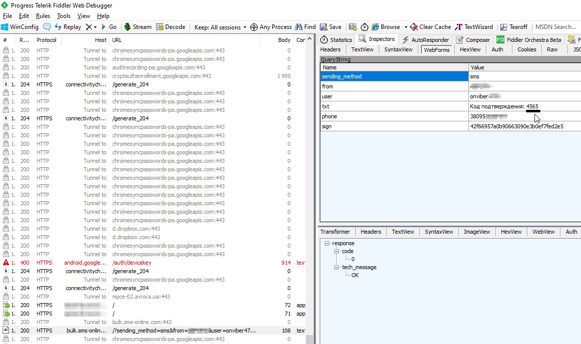581x344 pixels.
Task: Select the mpce-02.avrora.ua:443 tunnel session
Action: tap(154, 297)
